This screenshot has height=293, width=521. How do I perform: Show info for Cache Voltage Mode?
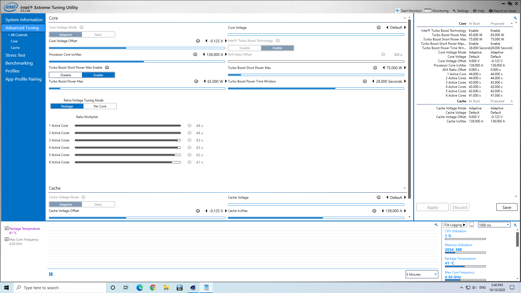(84, 197)
